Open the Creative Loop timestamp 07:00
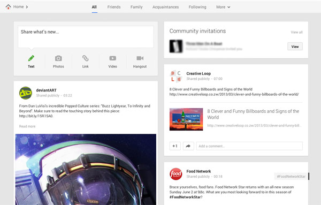This screenshot has width=321, height=205. tap(218, 79)
